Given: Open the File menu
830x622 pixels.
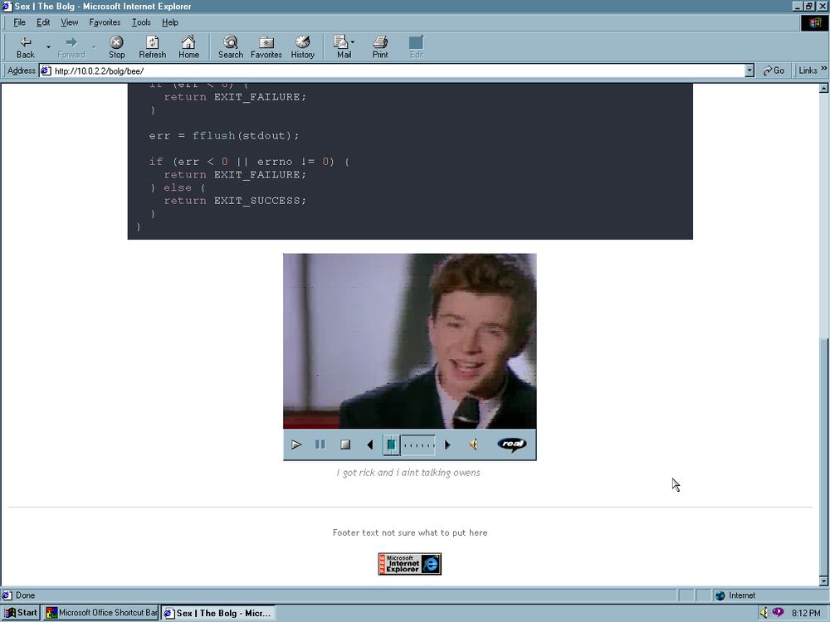Looking at the screenshot, I should click(19, 22).
